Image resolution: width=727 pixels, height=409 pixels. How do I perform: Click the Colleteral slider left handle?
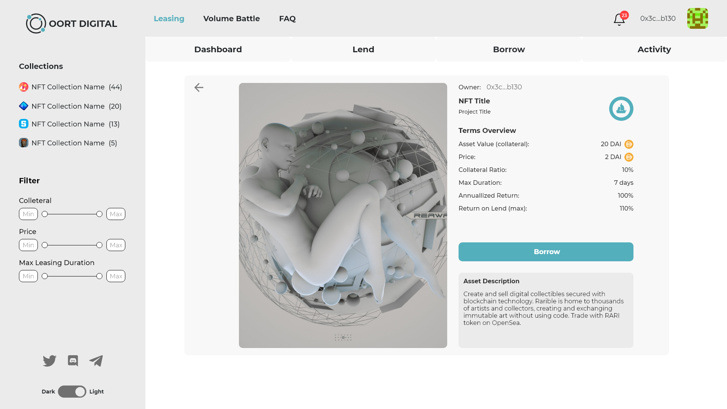[45, 214]
